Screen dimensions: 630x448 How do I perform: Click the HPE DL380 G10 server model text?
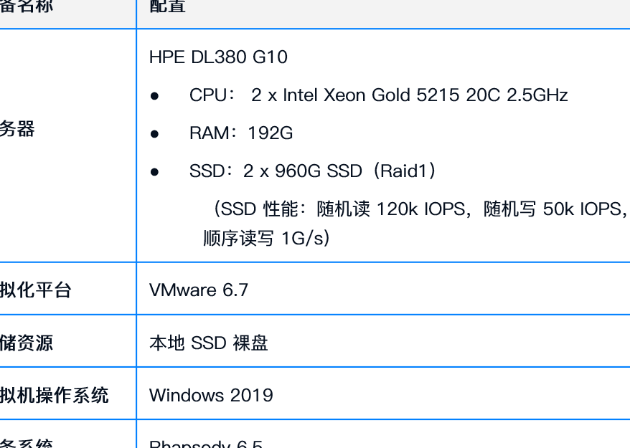tap(218, 57)
